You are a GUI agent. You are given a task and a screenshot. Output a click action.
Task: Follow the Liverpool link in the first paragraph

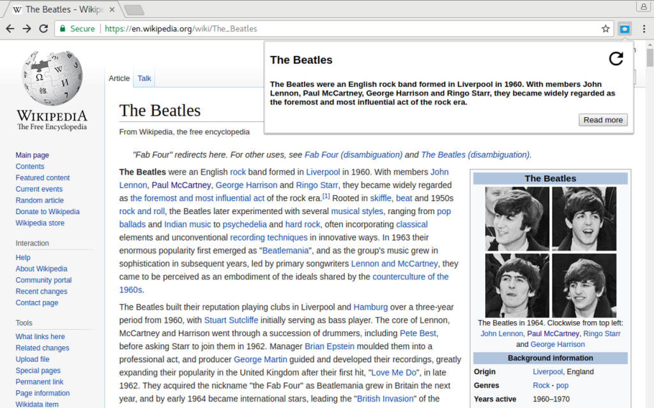coord(323,172)
